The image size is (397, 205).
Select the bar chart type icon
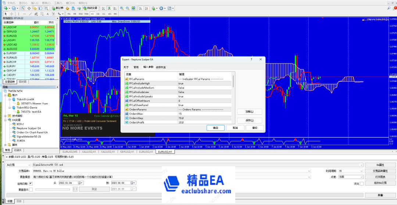[103, 8]
